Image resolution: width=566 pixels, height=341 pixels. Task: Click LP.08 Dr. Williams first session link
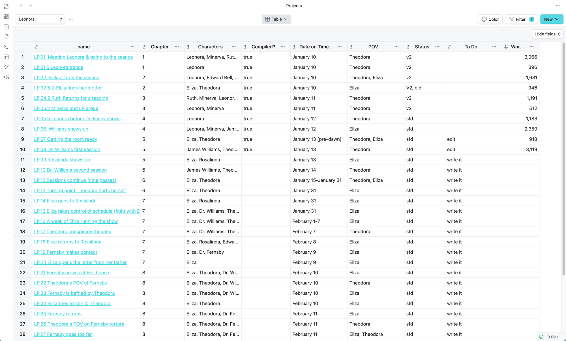(x=67, y=149)
